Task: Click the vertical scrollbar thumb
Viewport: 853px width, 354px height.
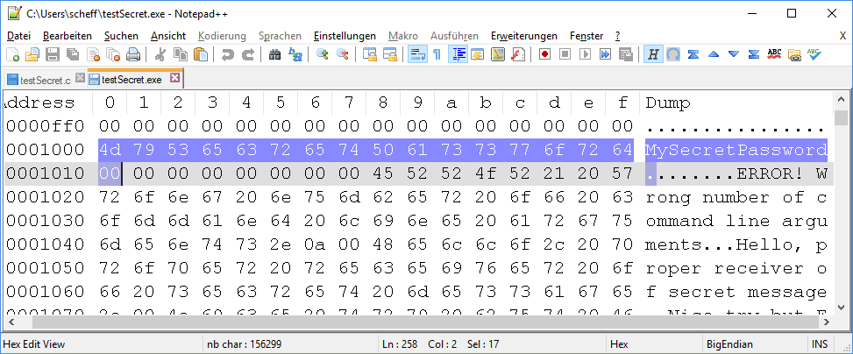Action: pyautogui.click(x=841, y=117)
